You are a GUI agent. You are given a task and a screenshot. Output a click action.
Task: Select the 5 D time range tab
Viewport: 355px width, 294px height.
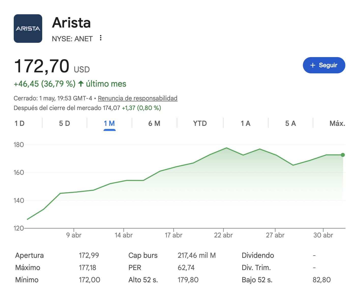point(64,124)
